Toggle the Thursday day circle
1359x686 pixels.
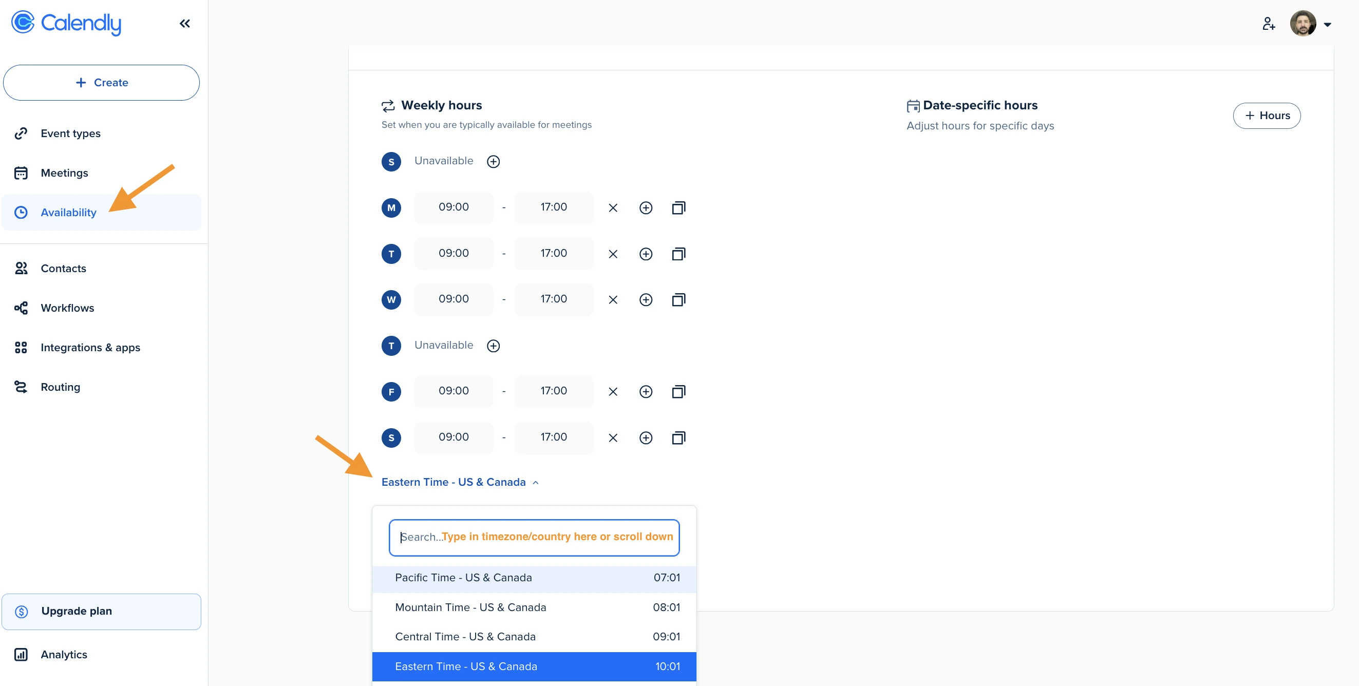coord(391,346)
